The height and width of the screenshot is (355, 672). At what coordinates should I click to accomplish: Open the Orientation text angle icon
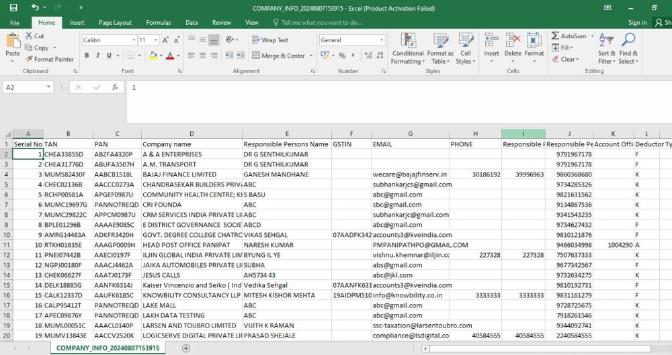coord(230,40)
